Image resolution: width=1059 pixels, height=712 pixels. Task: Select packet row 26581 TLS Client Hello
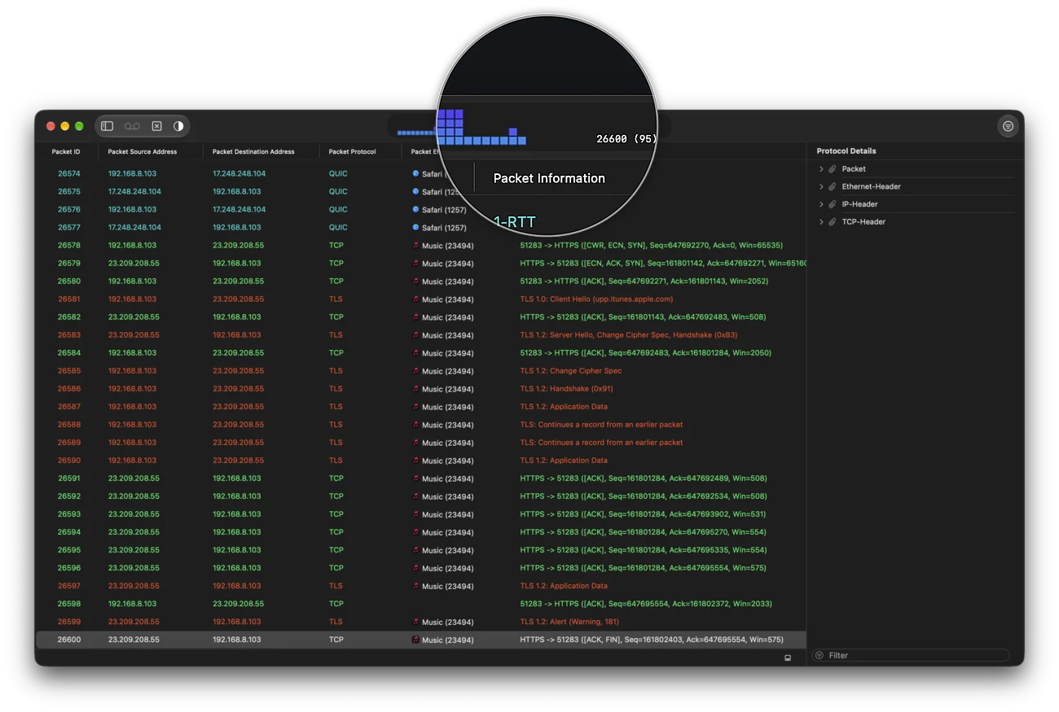coord(420,299)
